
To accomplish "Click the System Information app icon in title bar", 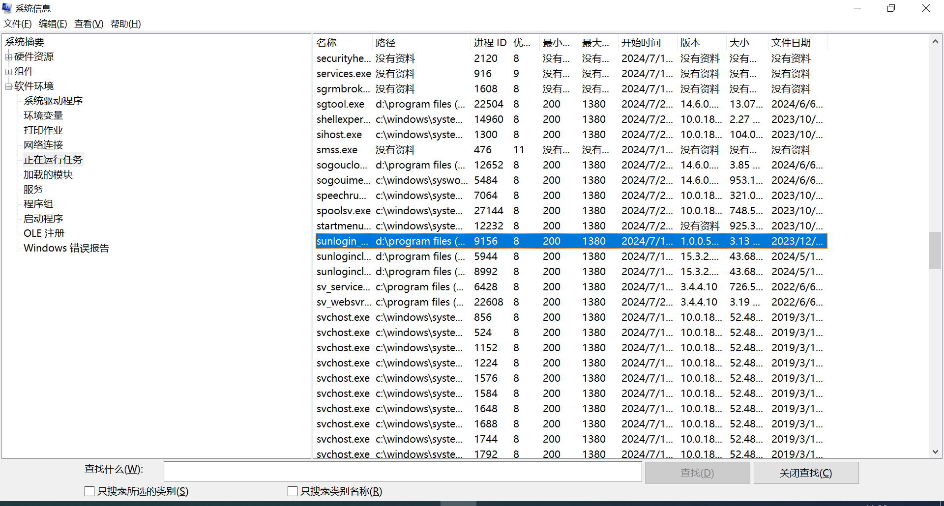I will tap(7, 8).
